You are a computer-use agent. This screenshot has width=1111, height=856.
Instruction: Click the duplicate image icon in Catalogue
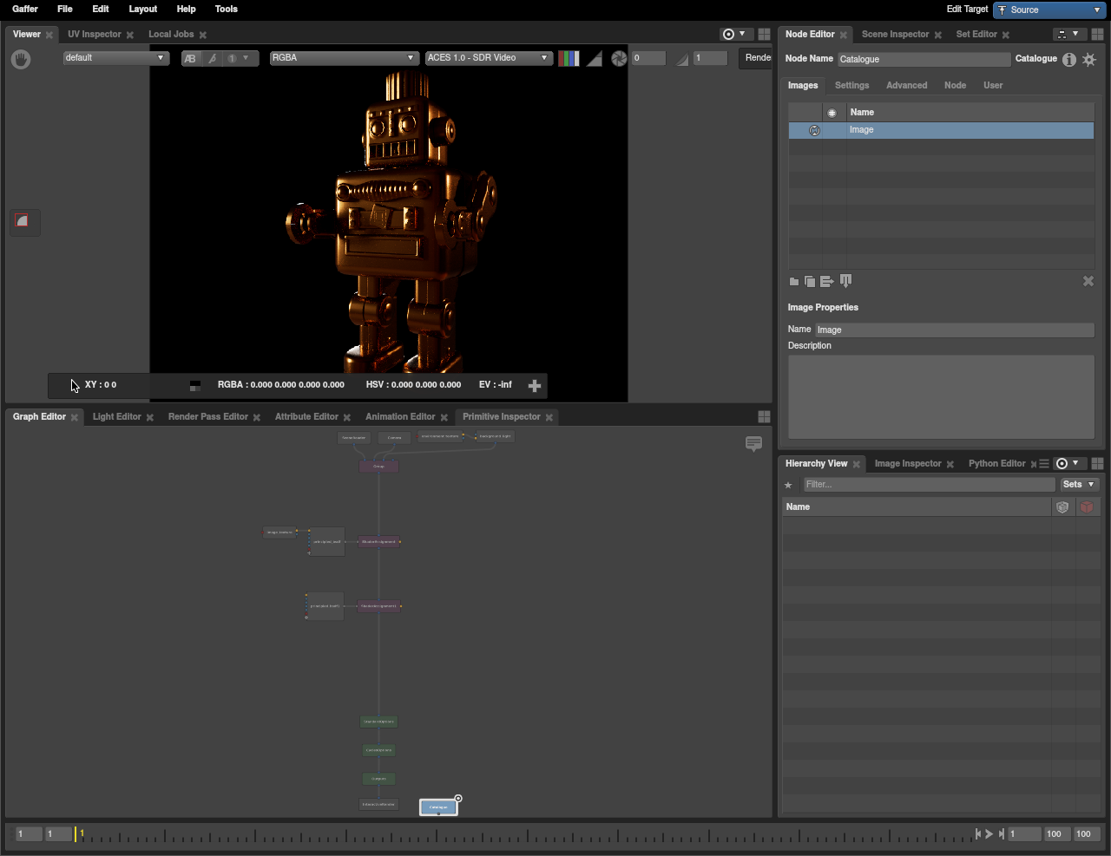[x=810, y=281]
